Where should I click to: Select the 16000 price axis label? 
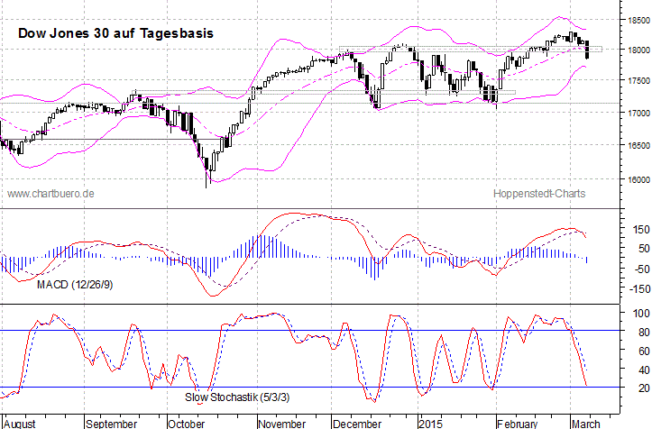point(639,180)
